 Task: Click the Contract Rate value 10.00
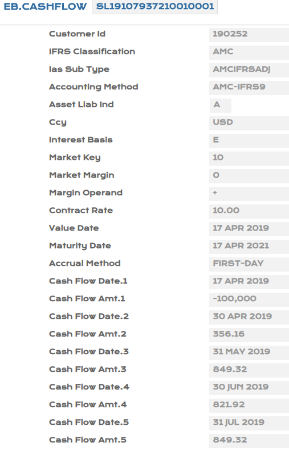249,211
